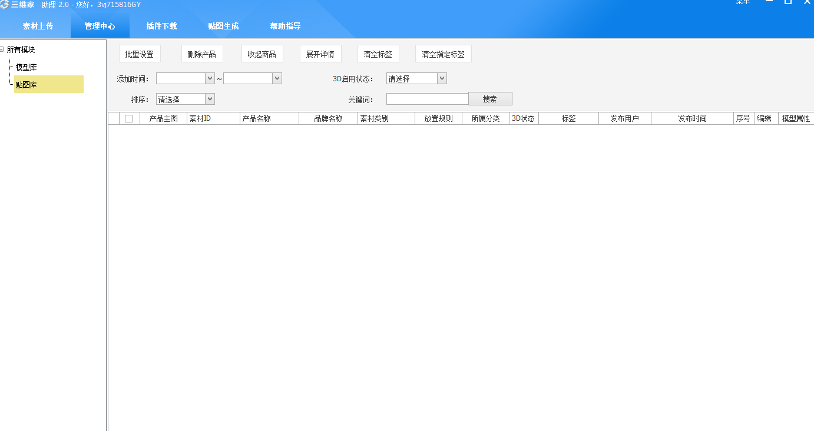This screenshot has height=431, width=814.
Task: Click the 序号 column header
Action: 744,118
